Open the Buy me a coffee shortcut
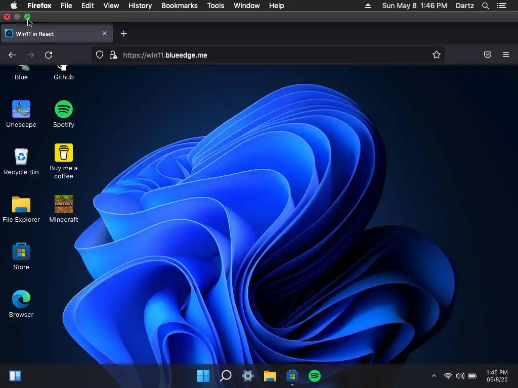 pyautogui.click(x=63, y=161)
